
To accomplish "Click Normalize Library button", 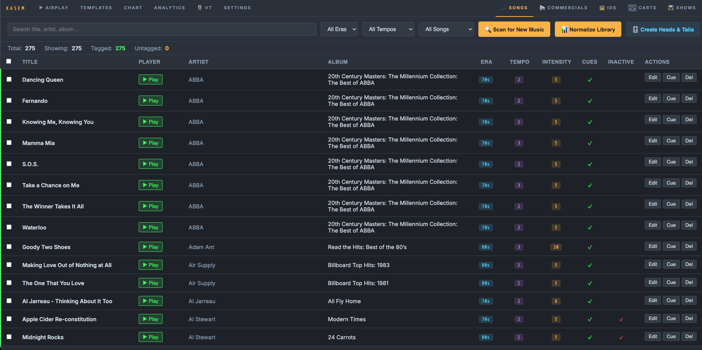I will 588,29.
